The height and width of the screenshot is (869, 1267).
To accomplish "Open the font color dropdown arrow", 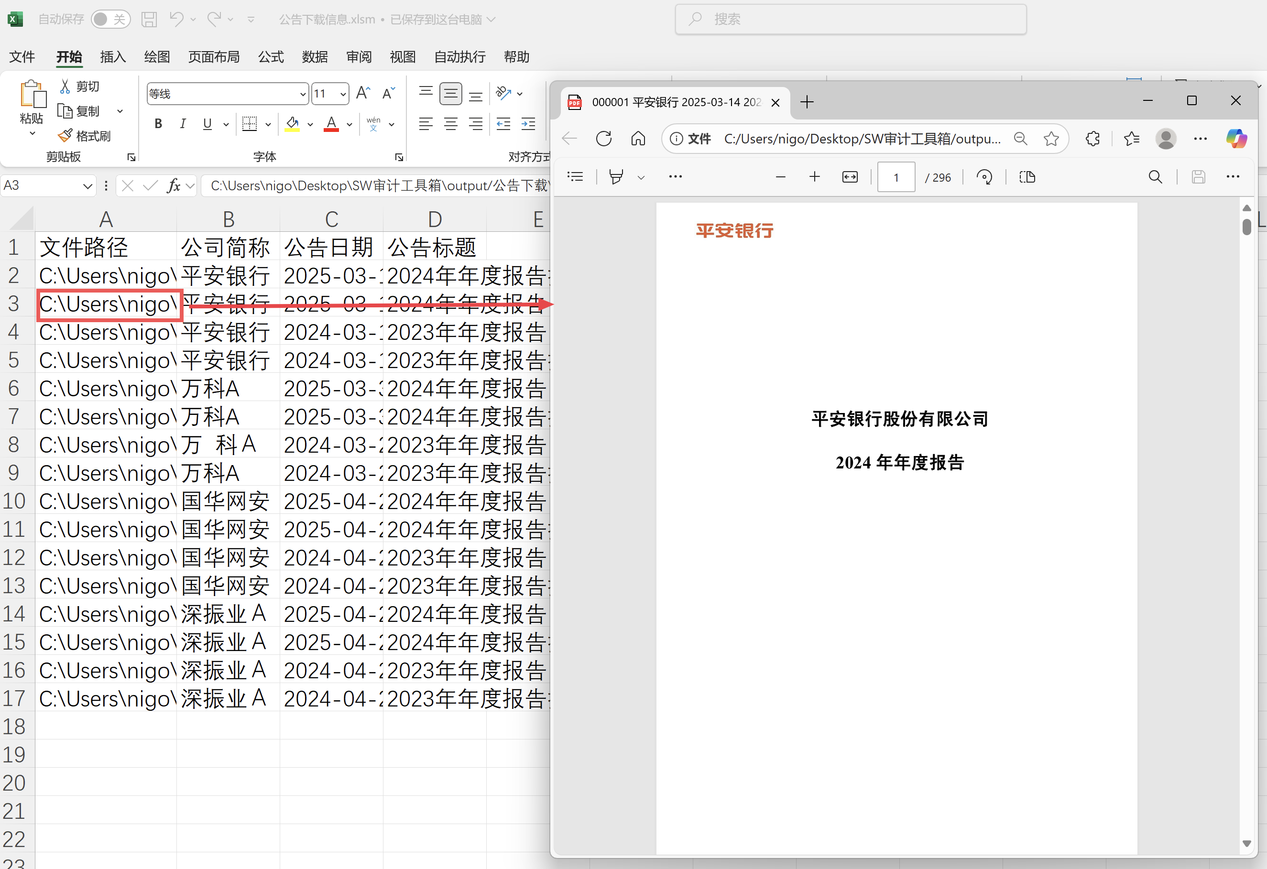I will (350, 124).
